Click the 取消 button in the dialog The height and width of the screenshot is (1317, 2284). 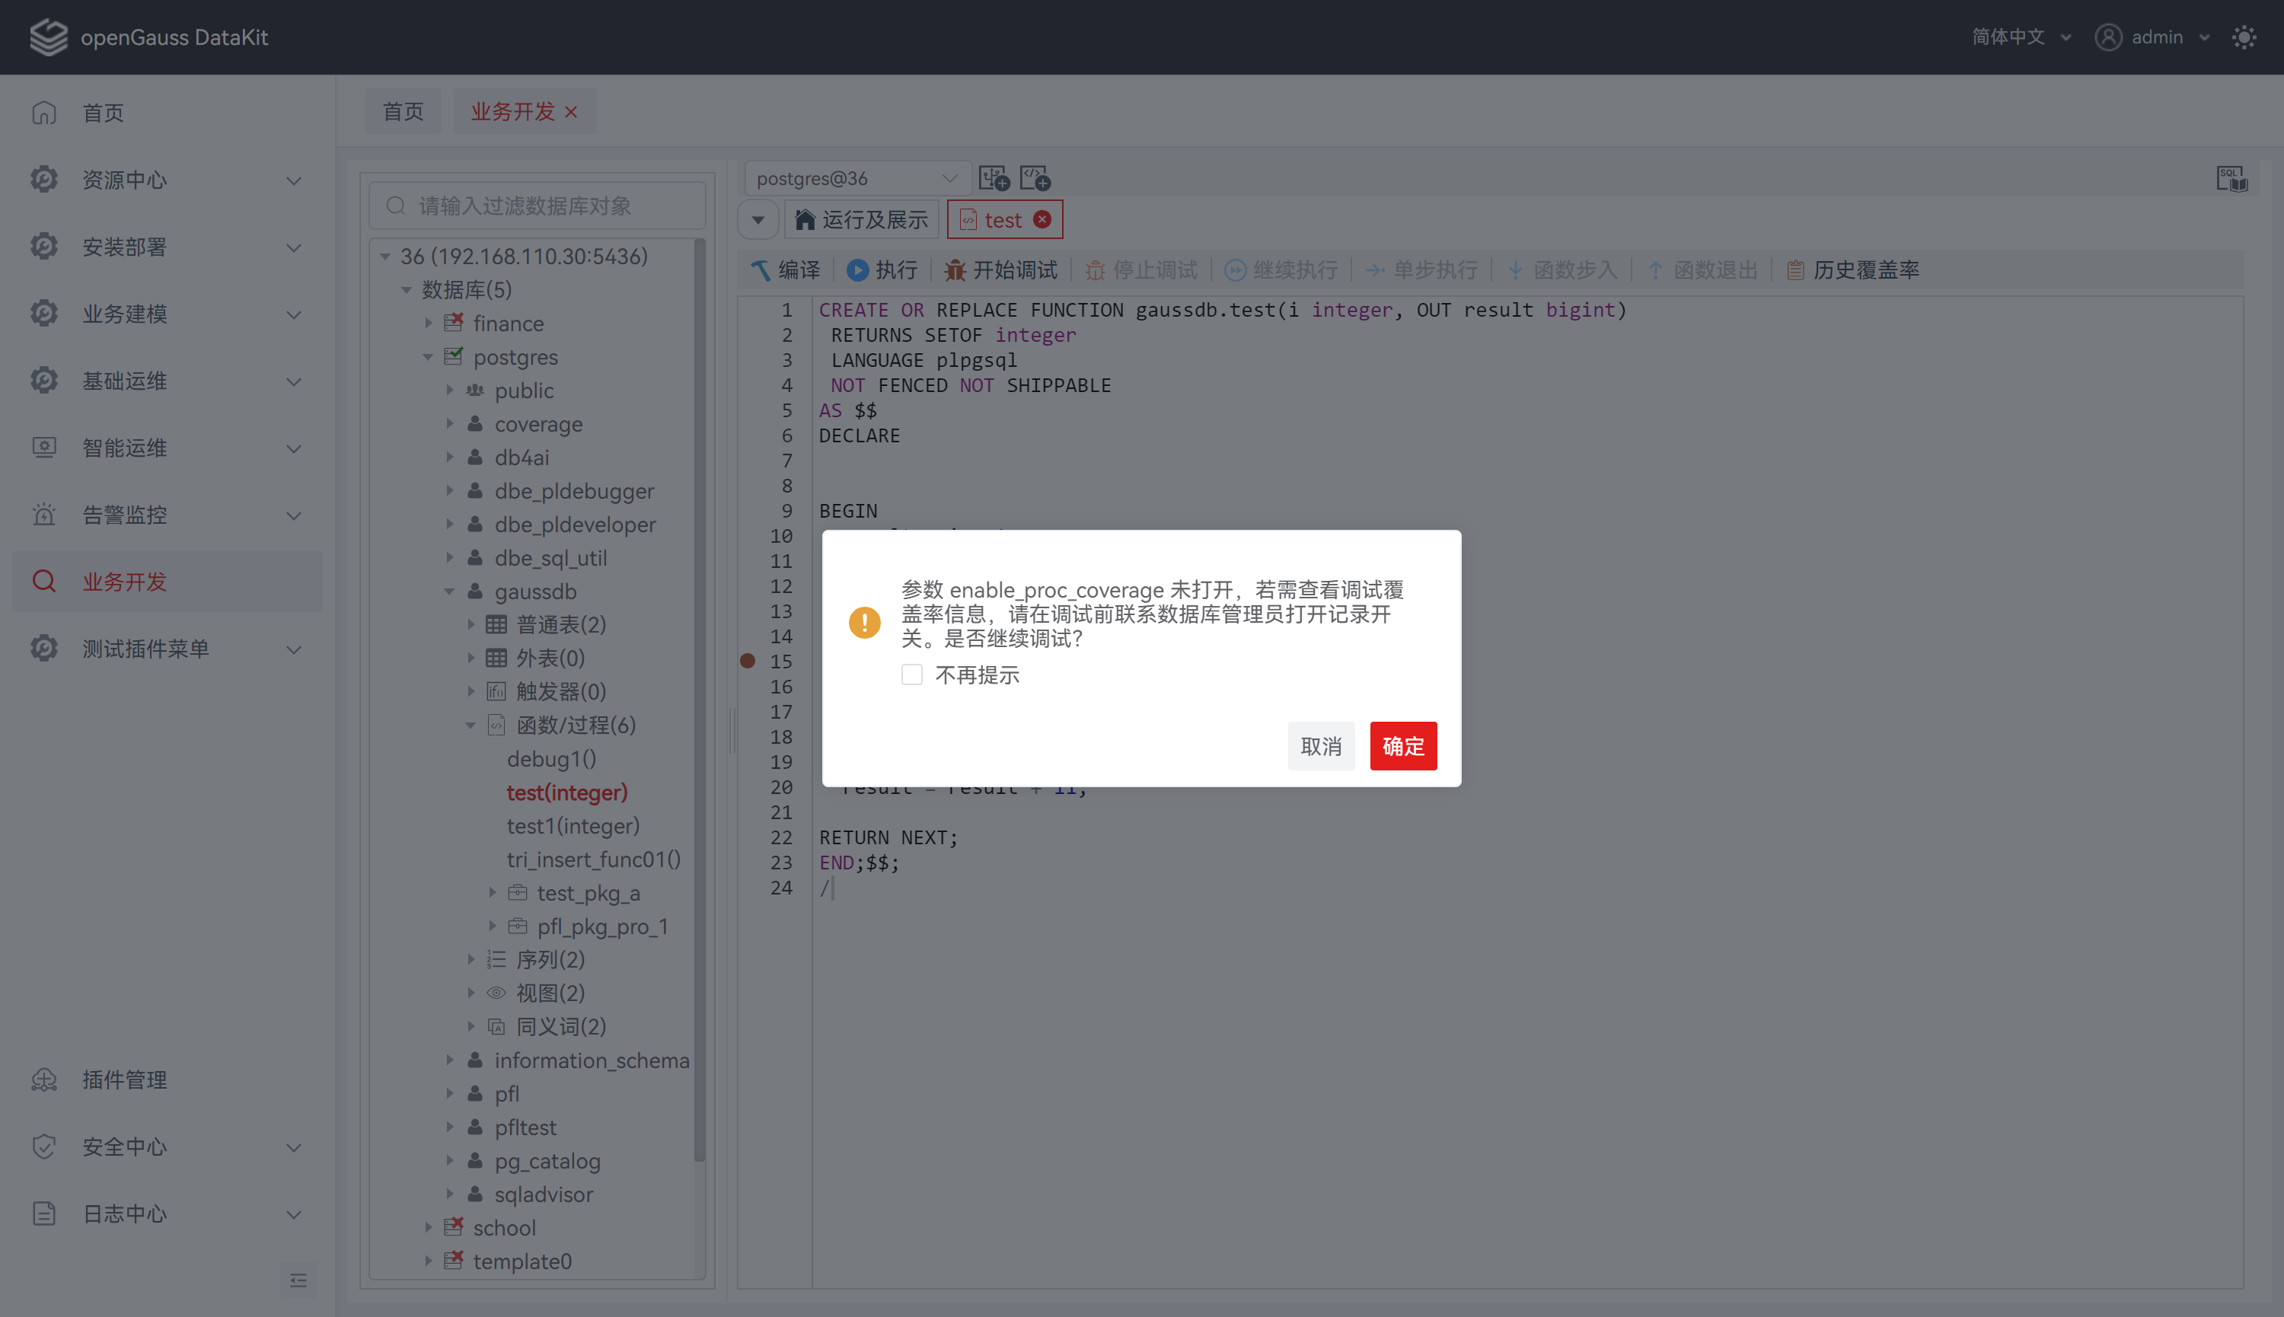[x=1319, y=746]
